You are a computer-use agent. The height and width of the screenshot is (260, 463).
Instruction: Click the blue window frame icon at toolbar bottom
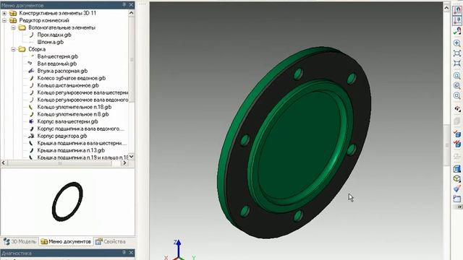tap(456, 199)
